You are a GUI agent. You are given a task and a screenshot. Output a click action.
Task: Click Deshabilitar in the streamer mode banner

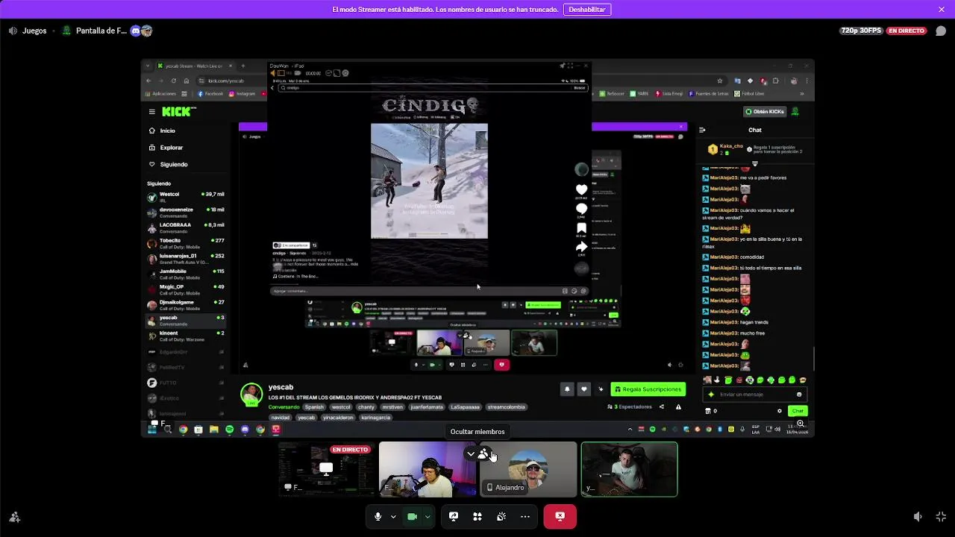tap(587, 10)
